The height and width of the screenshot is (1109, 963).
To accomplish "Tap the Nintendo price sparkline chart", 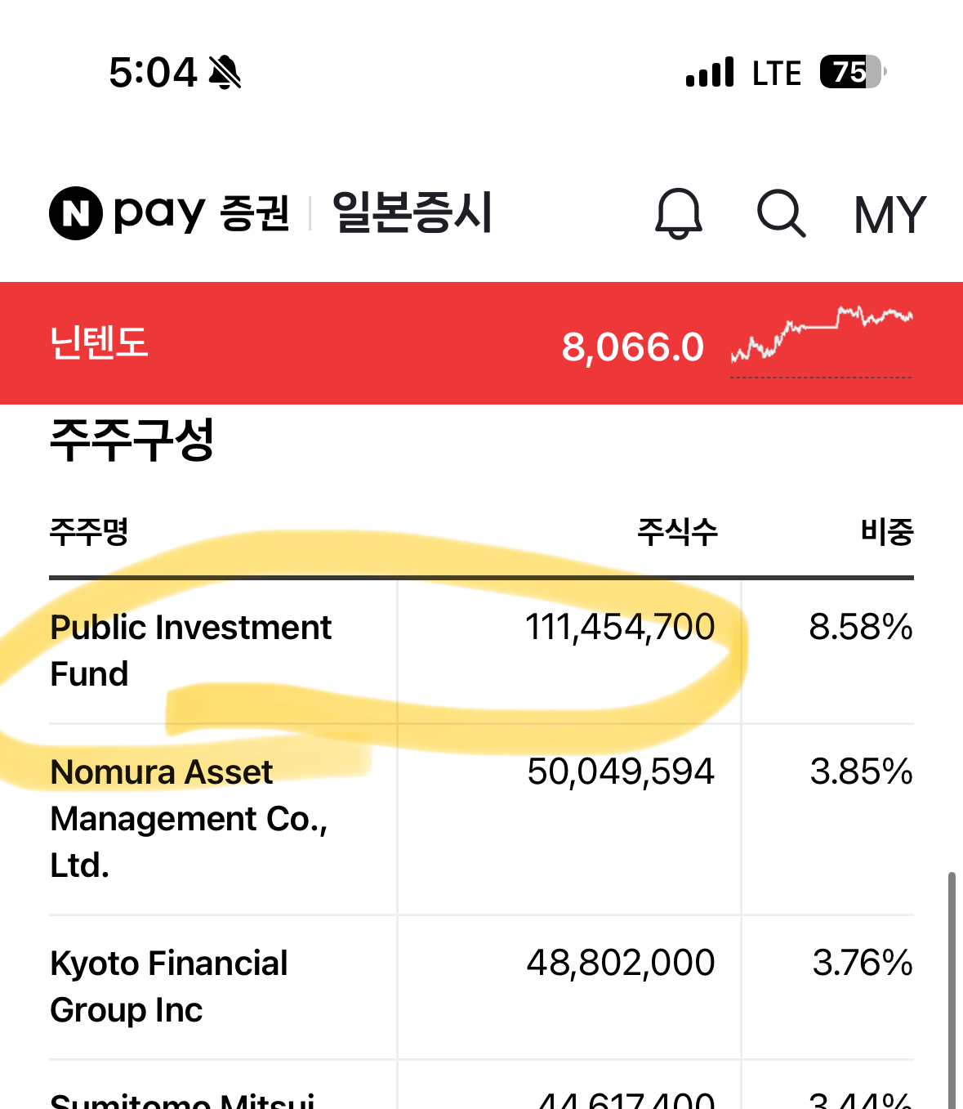I will click(820, 338).
